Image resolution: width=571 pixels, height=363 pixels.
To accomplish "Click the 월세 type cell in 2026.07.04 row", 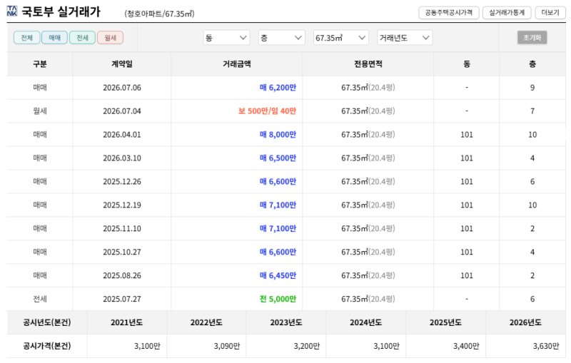I will (x=40, y=111).
